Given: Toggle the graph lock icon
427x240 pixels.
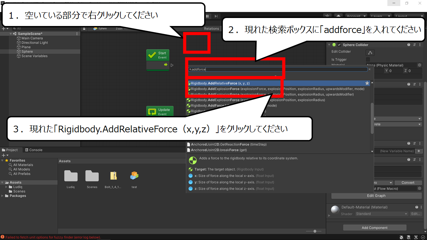Looking at the screenshot, I should [84, 29].
